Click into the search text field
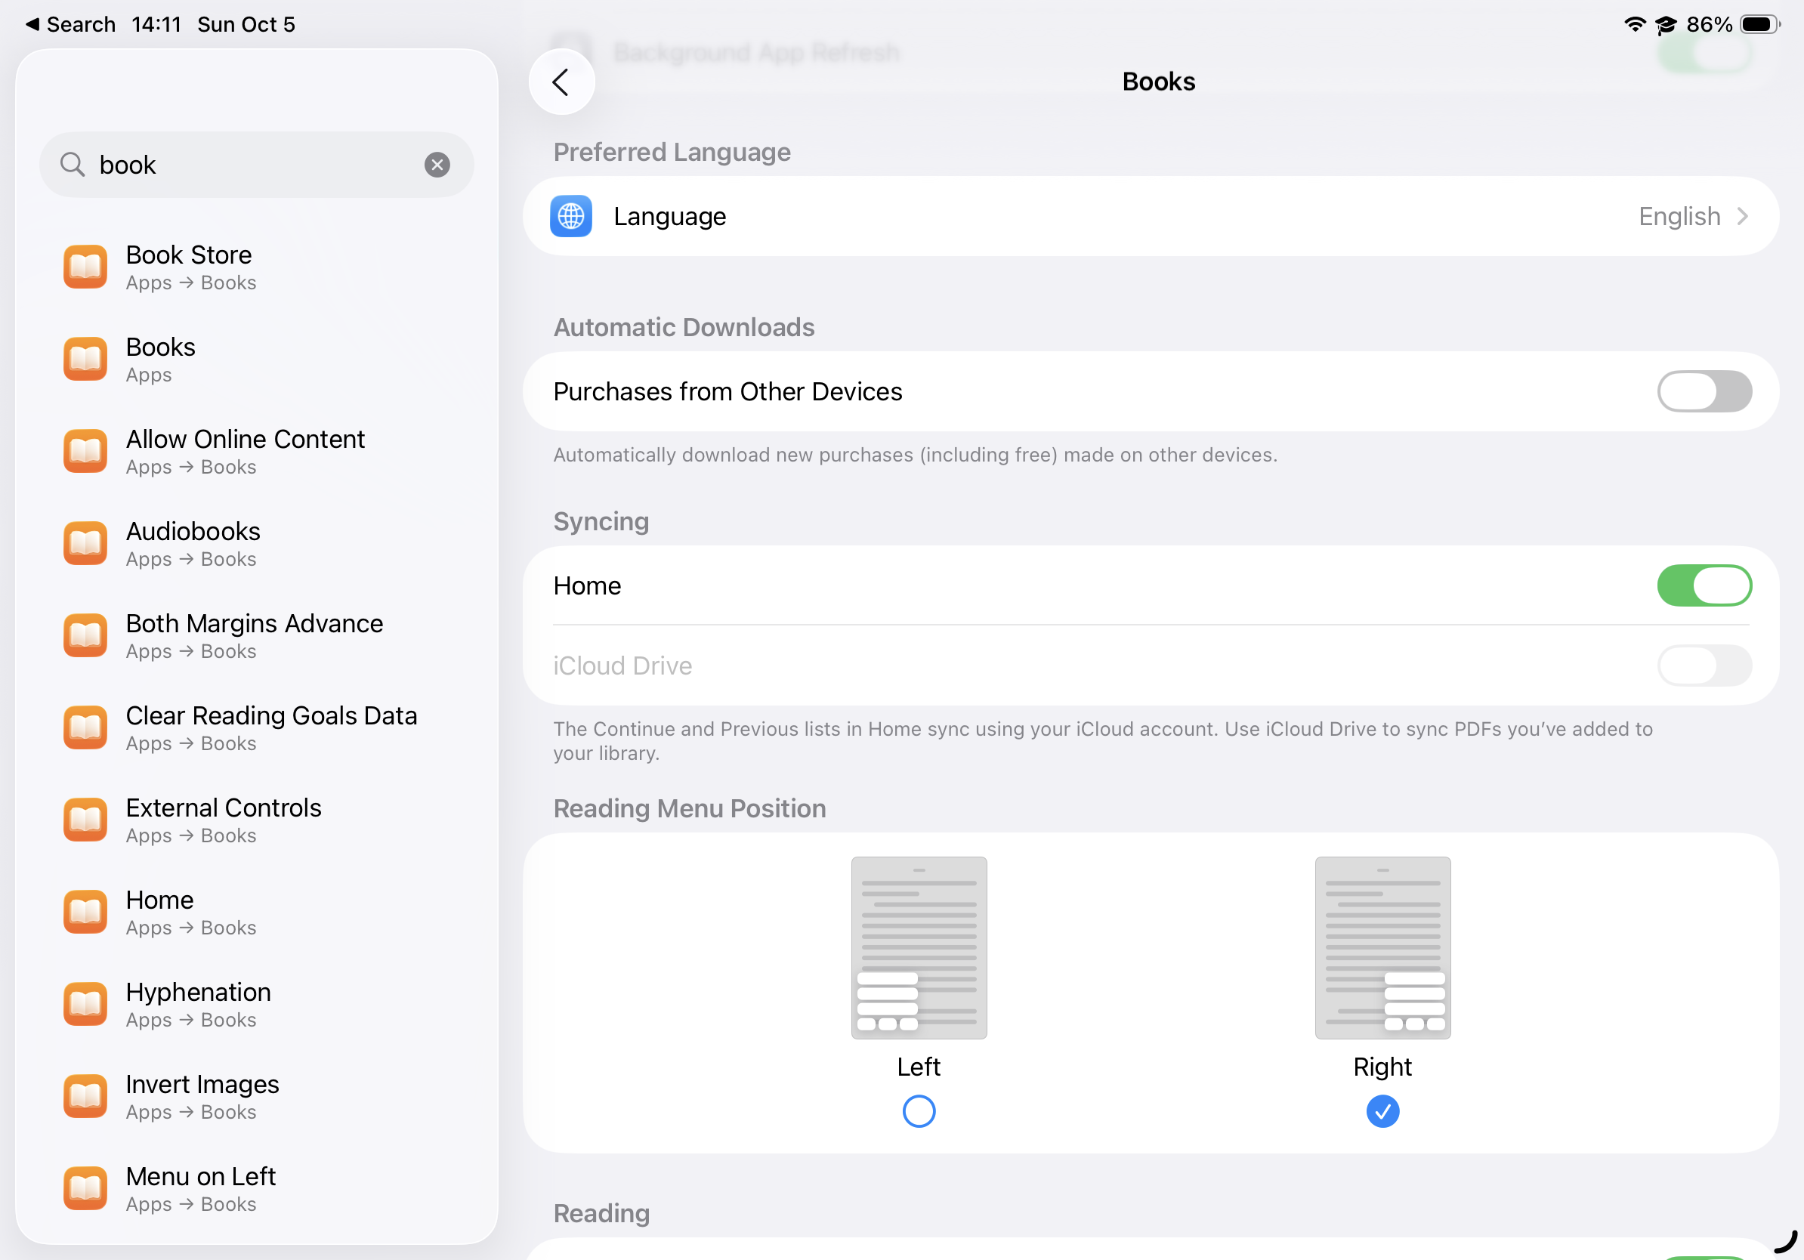The width and height of the screenshot is (1804, 1260). [252, 165]
